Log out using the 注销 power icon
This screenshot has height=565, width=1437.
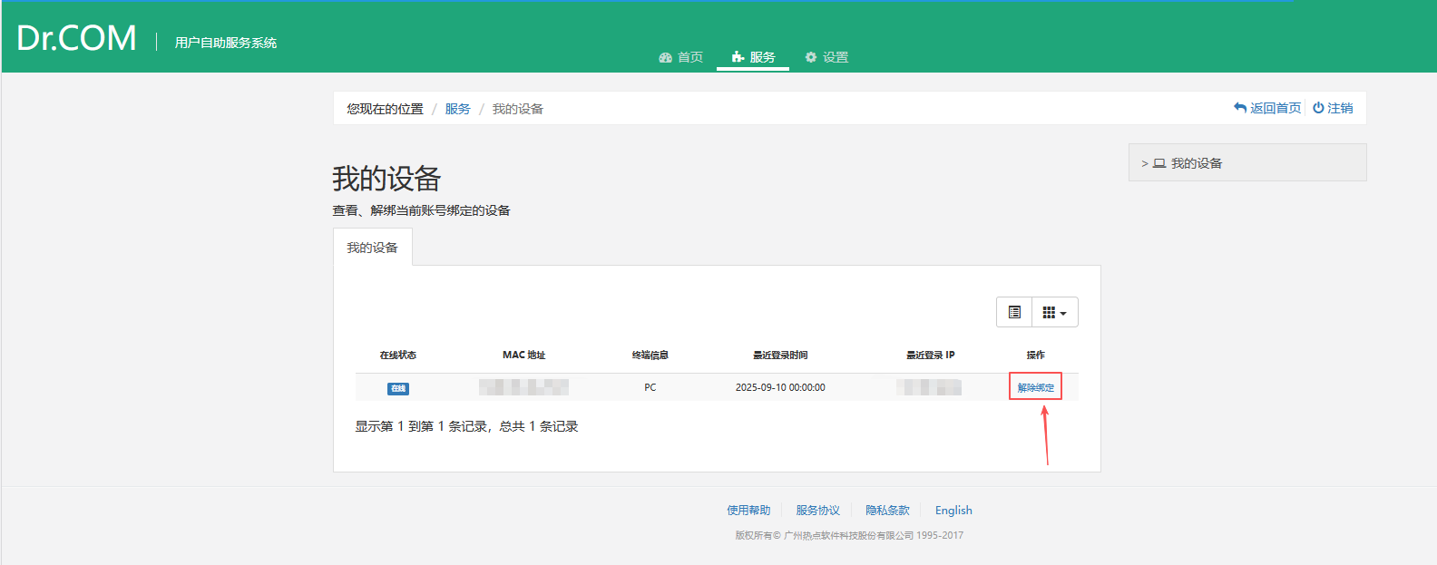tap(1333, 108)
